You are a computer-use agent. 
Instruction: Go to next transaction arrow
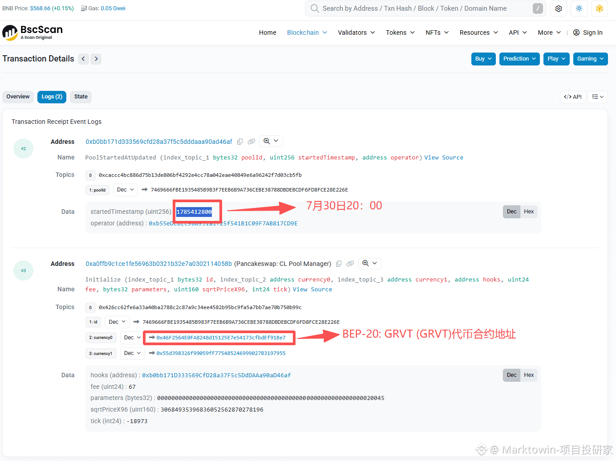[96, 59]
